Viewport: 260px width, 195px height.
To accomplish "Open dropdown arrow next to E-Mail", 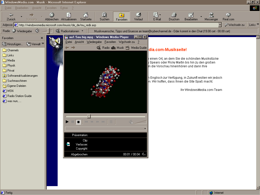I will 160,15.
